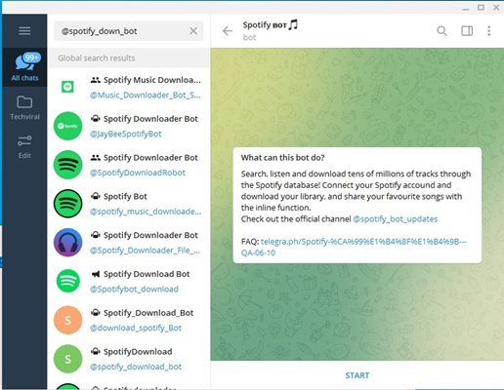Viewport: 504px width, 390px height.
Task: Click the 99+ unread badge
Action: click(x=31, y=58)
